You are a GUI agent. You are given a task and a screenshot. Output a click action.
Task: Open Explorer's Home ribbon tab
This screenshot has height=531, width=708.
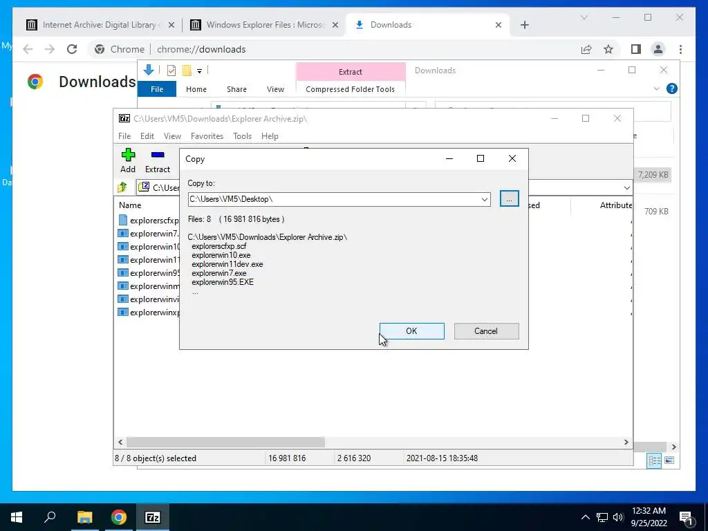pos(196,89)
